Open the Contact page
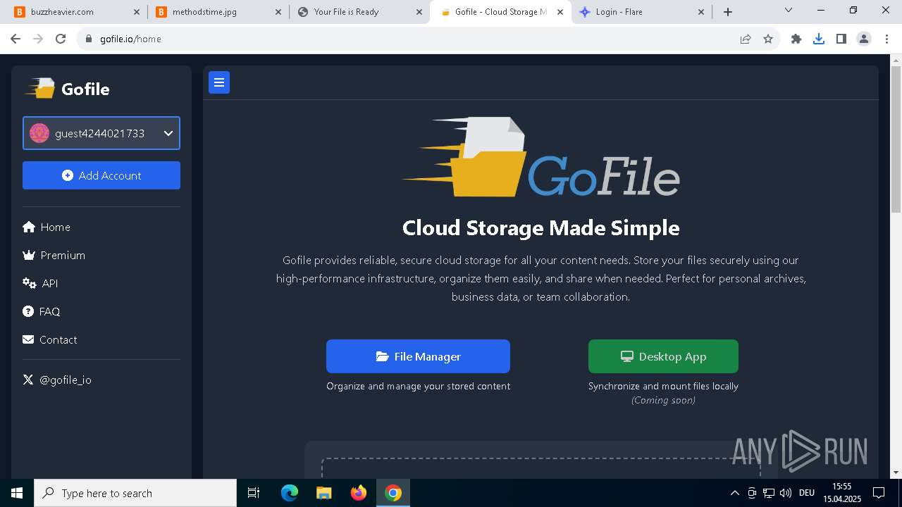The width and height of the screenshot is (902, 507). coord(49,339)
